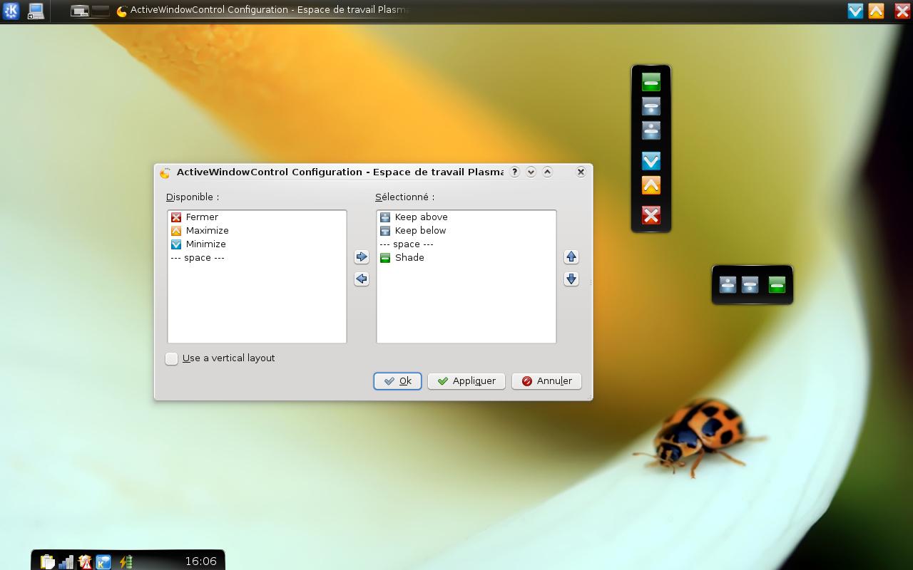Click green Shade icon in horizontal widget
913x570 pixels.
click(x=777, y=285)
